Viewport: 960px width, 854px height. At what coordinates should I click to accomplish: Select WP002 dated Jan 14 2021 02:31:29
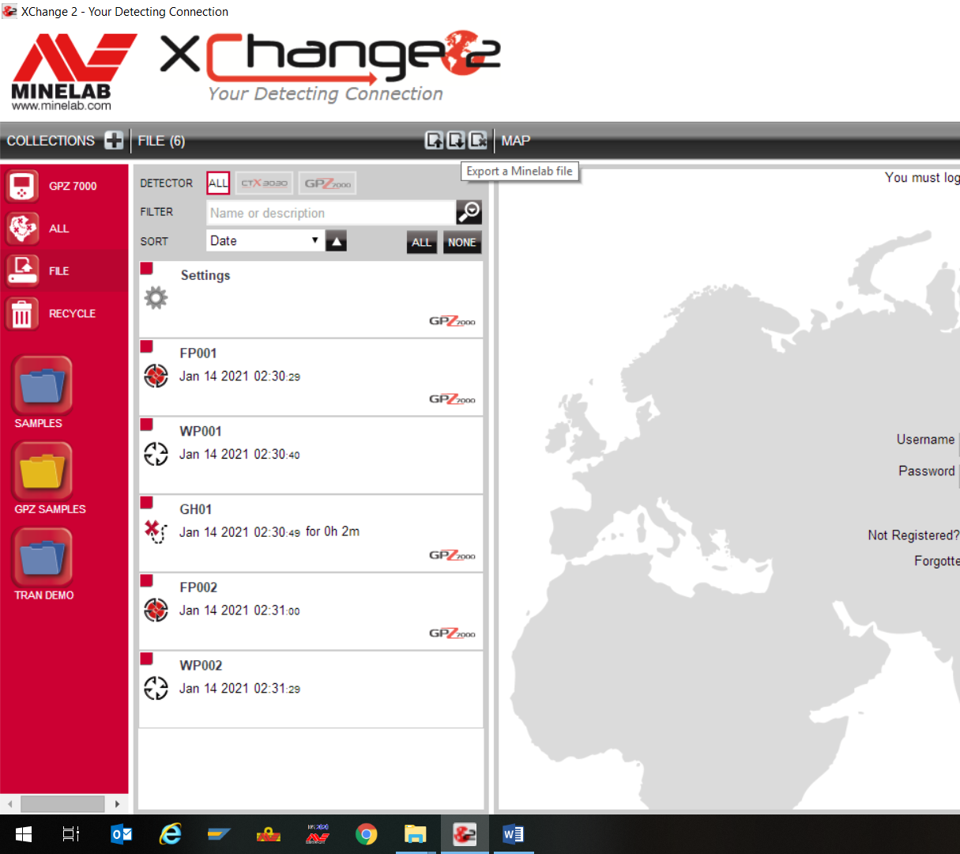311,690
